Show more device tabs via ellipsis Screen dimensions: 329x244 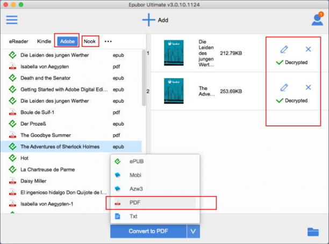[x=108, y=41]
